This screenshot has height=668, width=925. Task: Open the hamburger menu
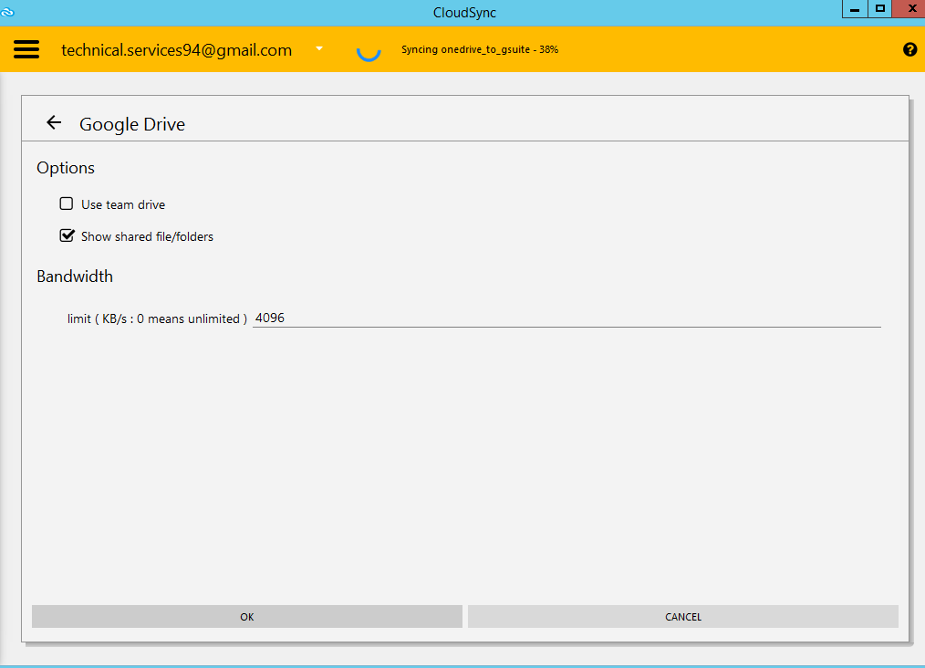click(26, 49)
